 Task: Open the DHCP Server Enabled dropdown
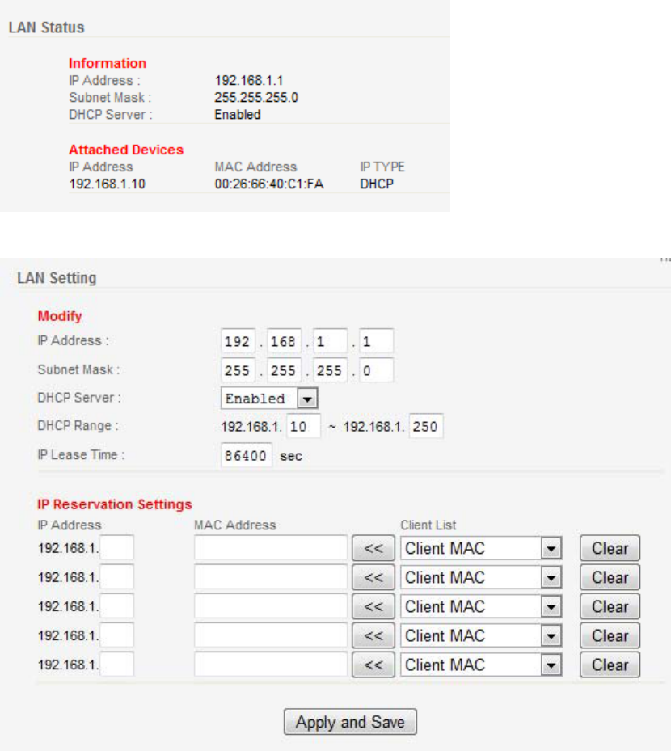pyautogui.click(x=269, y=398)
